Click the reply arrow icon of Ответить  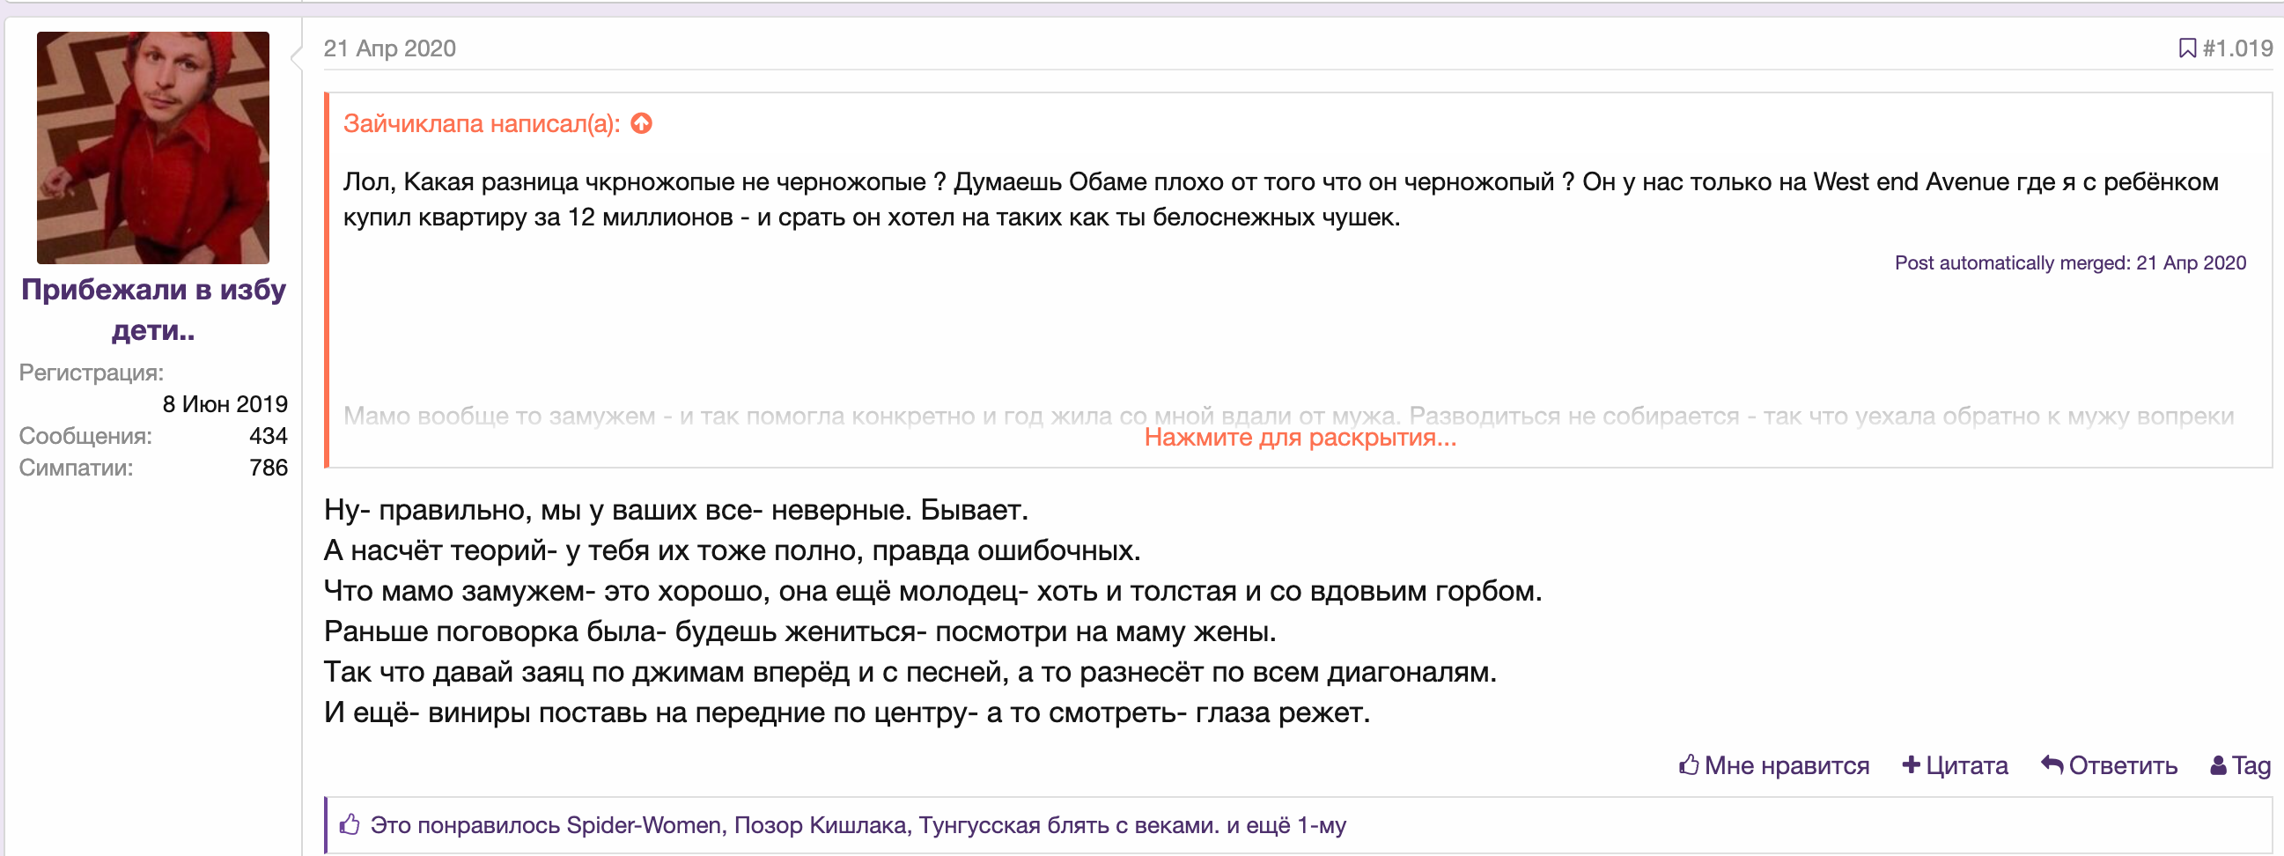(2052, 764)
